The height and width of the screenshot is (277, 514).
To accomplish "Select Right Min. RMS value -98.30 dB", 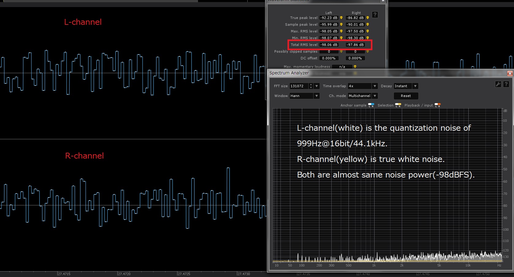I will (355, 38).
